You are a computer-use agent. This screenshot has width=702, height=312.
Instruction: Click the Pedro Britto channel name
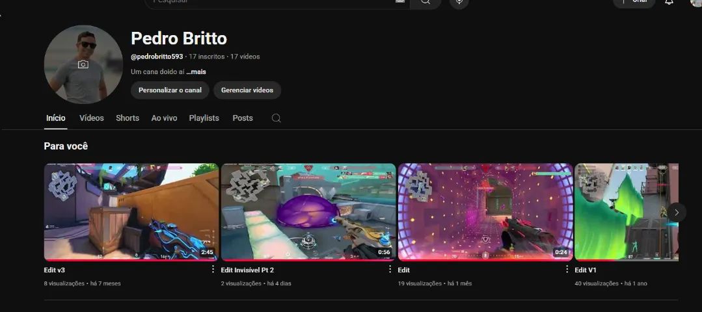pos(179,38)
